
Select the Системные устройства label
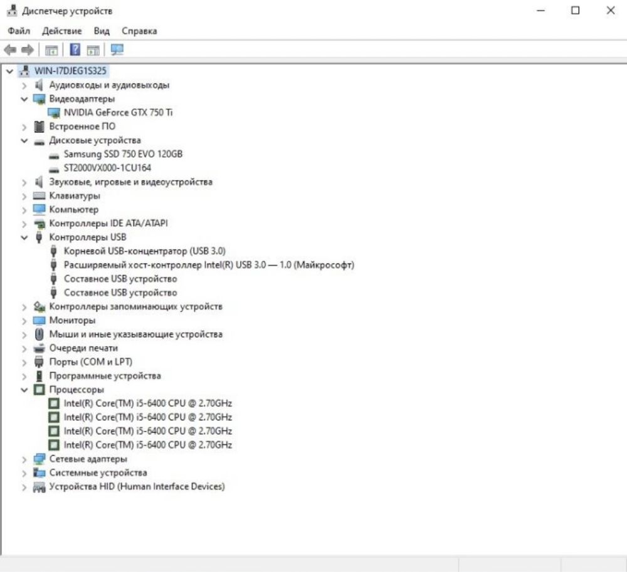98,473
